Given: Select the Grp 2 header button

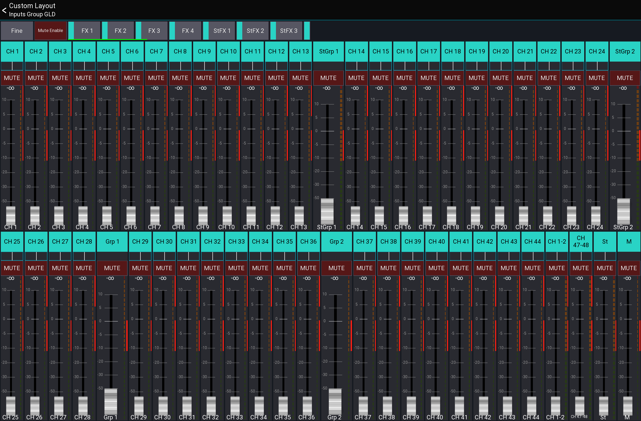Looking at the screenshot, I should point(337,242).
